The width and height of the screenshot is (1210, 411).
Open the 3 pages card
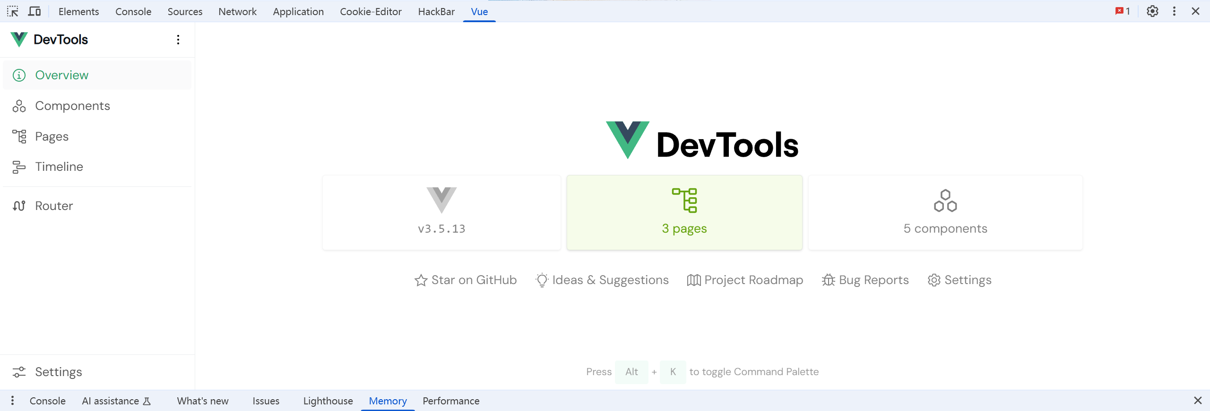684,213
